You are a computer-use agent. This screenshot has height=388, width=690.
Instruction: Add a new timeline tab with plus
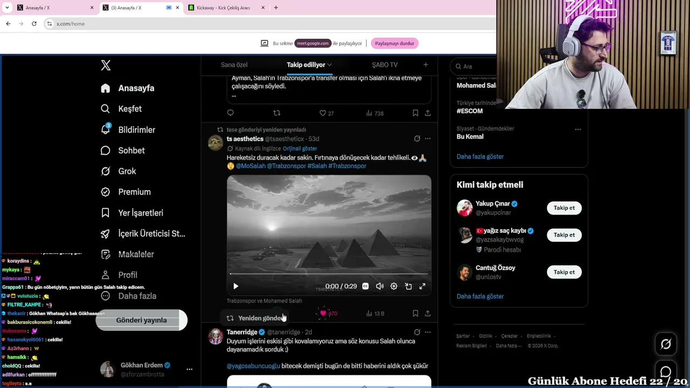425,65
